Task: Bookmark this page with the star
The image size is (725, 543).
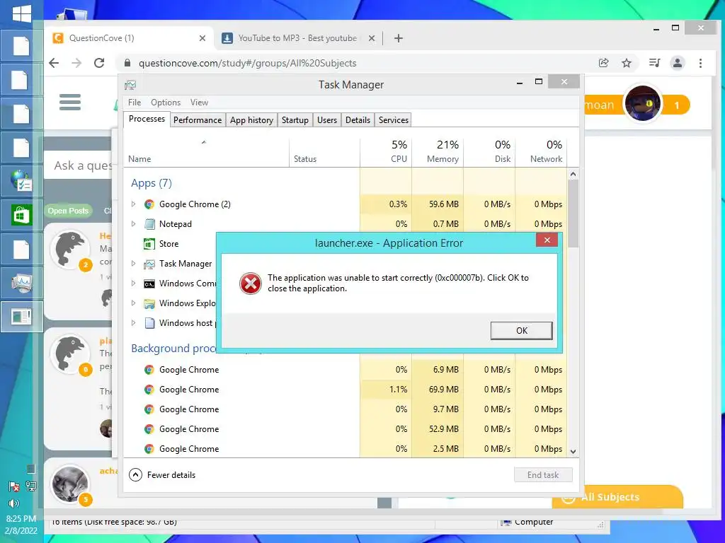Action: 627,63
